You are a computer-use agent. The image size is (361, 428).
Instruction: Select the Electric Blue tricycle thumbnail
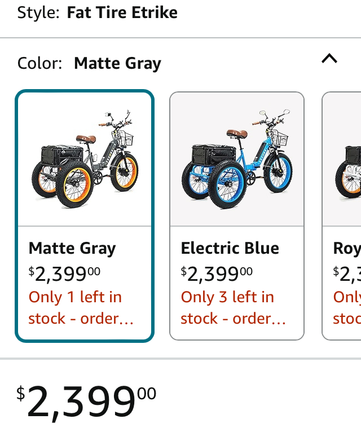237,160
